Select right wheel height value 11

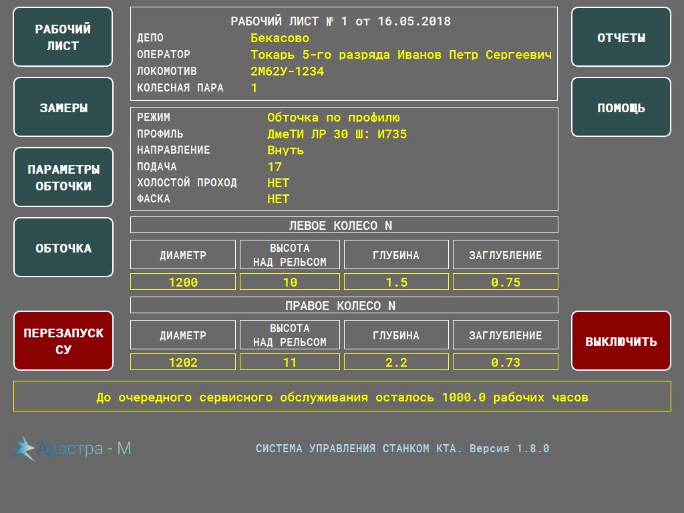[290, 362]
